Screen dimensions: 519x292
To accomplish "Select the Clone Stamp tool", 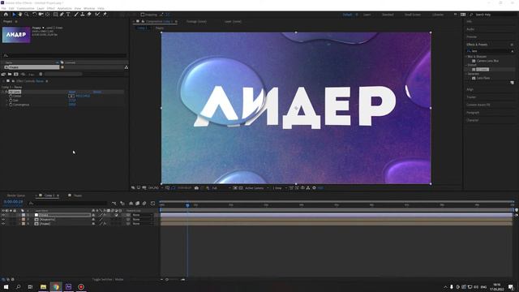I will (83, 15).
